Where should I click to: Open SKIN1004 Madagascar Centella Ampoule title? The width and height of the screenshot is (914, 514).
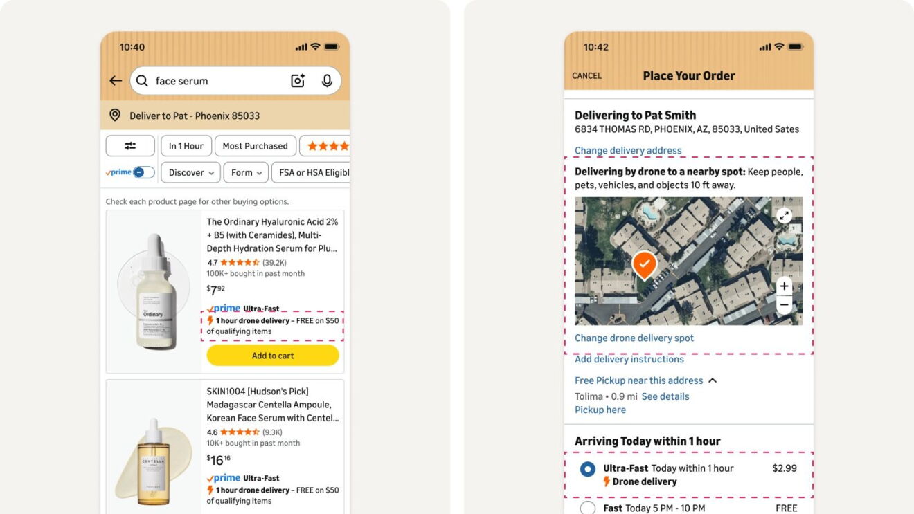point(273,405)
